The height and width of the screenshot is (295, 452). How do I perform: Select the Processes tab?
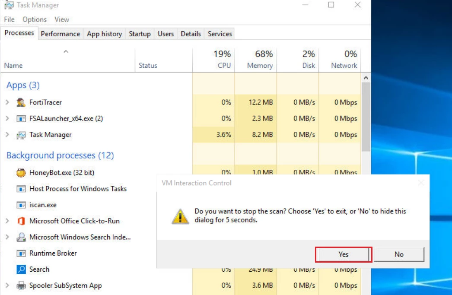19,33
